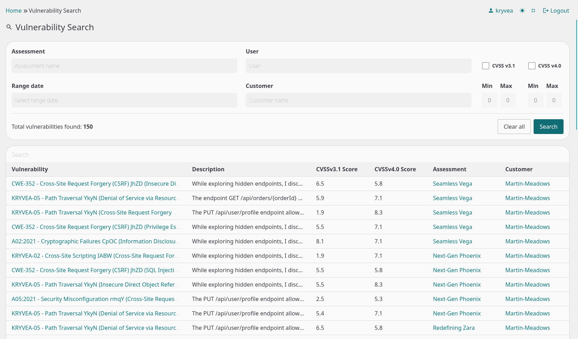Viewport: 578px width, 339px height.
Task: Click the magnifier icon beside Vulnerability Search
Action: [9, 27]
